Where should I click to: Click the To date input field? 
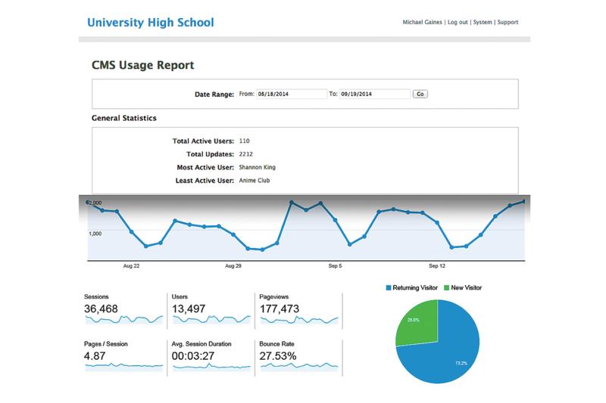click(373, 94)
